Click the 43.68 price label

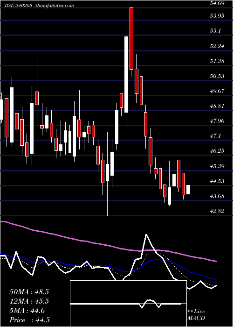point(218,196)
